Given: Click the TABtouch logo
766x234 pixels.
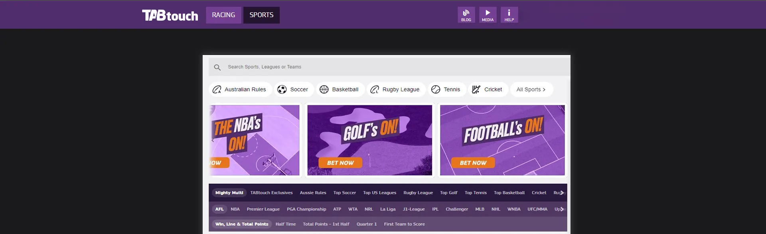Looking at the screenshot, I should click(x=170, y=15).
